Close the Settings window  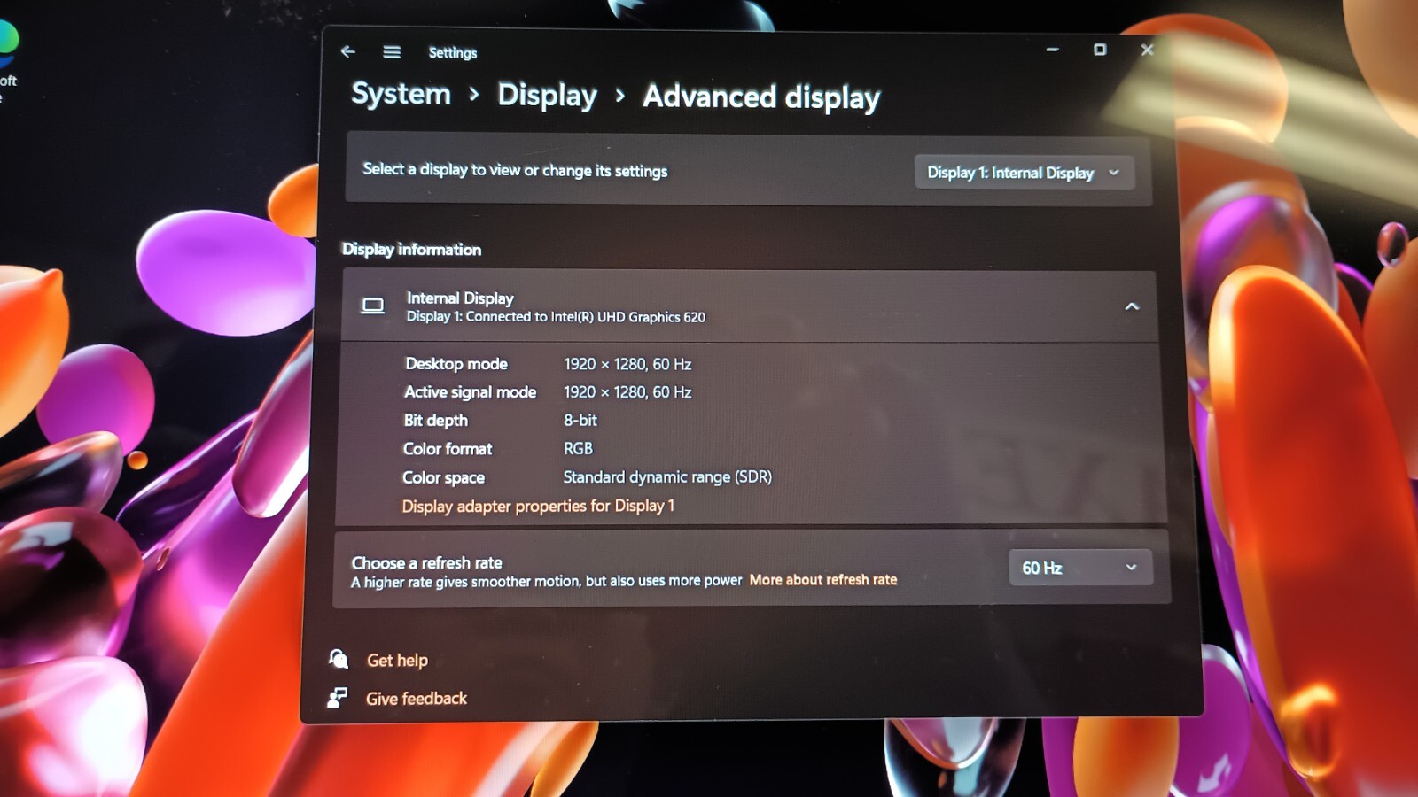[1147, 50]
